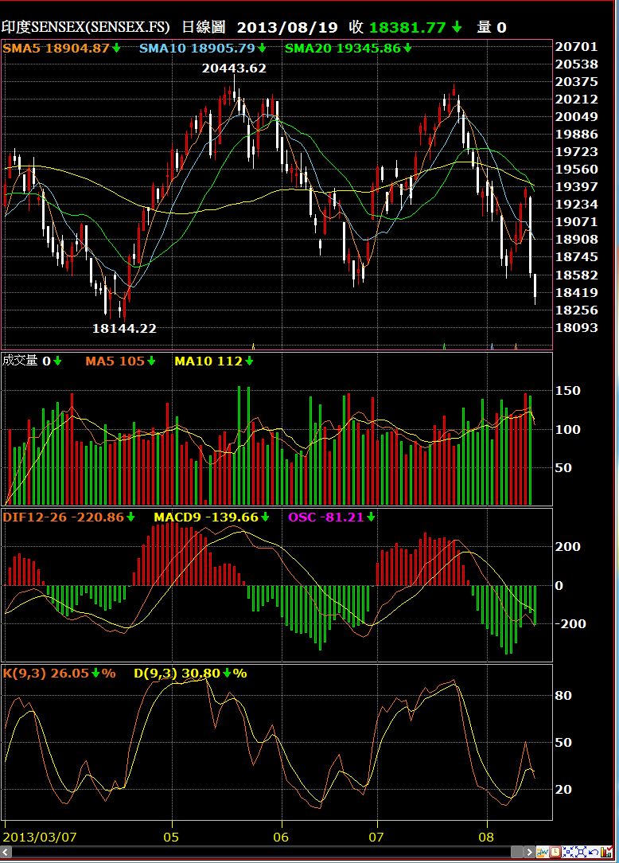This screenshot has width=619, height=863.
Task: Click the 印度SENSEX(SENSEX.FS) title text
Action: tap(85, 26)
